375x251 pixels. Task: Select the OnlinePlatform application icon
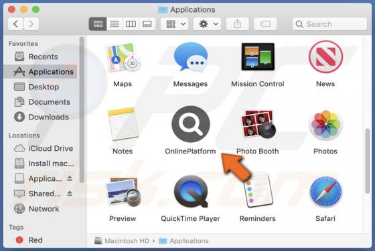pyautogui.click(x=191, y=124)
